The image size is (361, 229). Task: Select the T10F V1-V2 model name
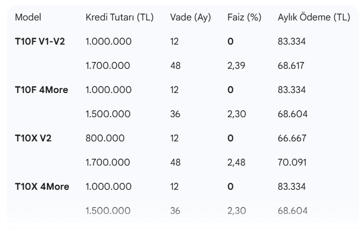click(x=39, y=41)
